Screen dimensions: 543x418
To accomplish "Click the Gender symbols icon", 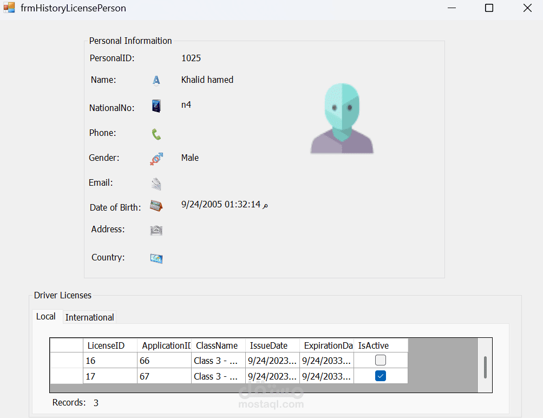I will [156, 159].
